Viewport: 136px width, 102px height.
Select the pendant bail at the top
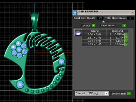click(35, 22)
